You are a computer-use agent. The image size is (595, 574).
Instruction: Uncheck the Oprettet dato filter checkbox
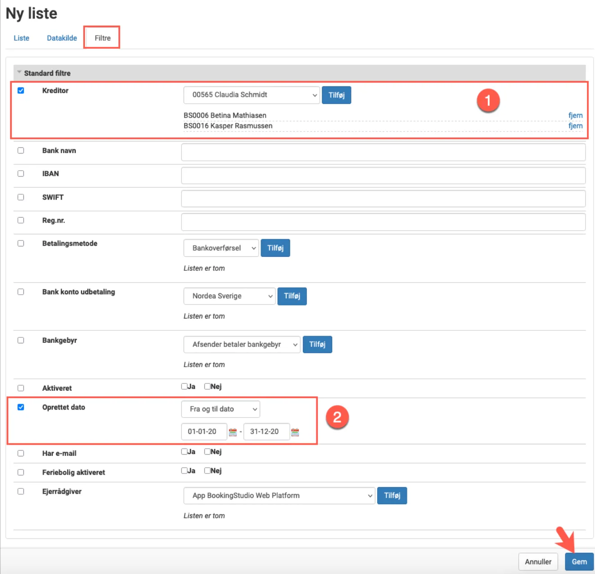[21, 407]
